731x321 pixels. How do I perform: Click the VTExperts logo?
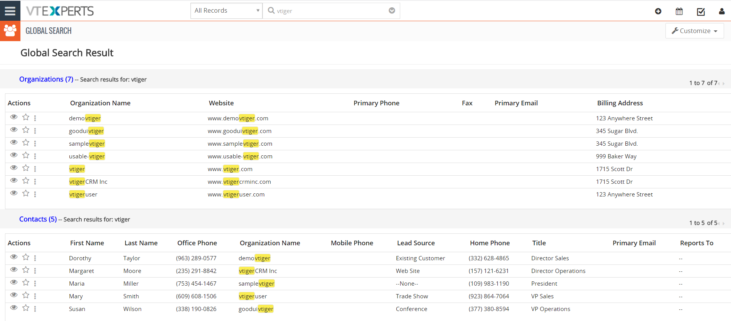[60, 11]
